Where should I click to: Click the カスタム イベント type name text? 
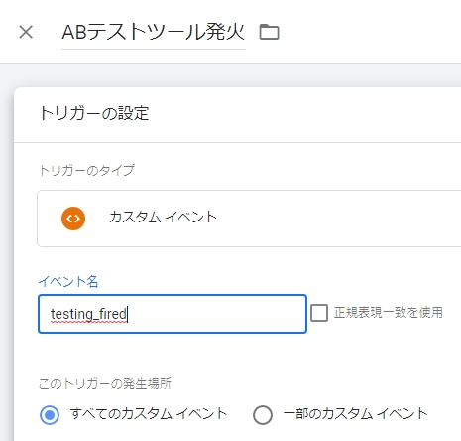pyautogui.click(x=163, y=218)
